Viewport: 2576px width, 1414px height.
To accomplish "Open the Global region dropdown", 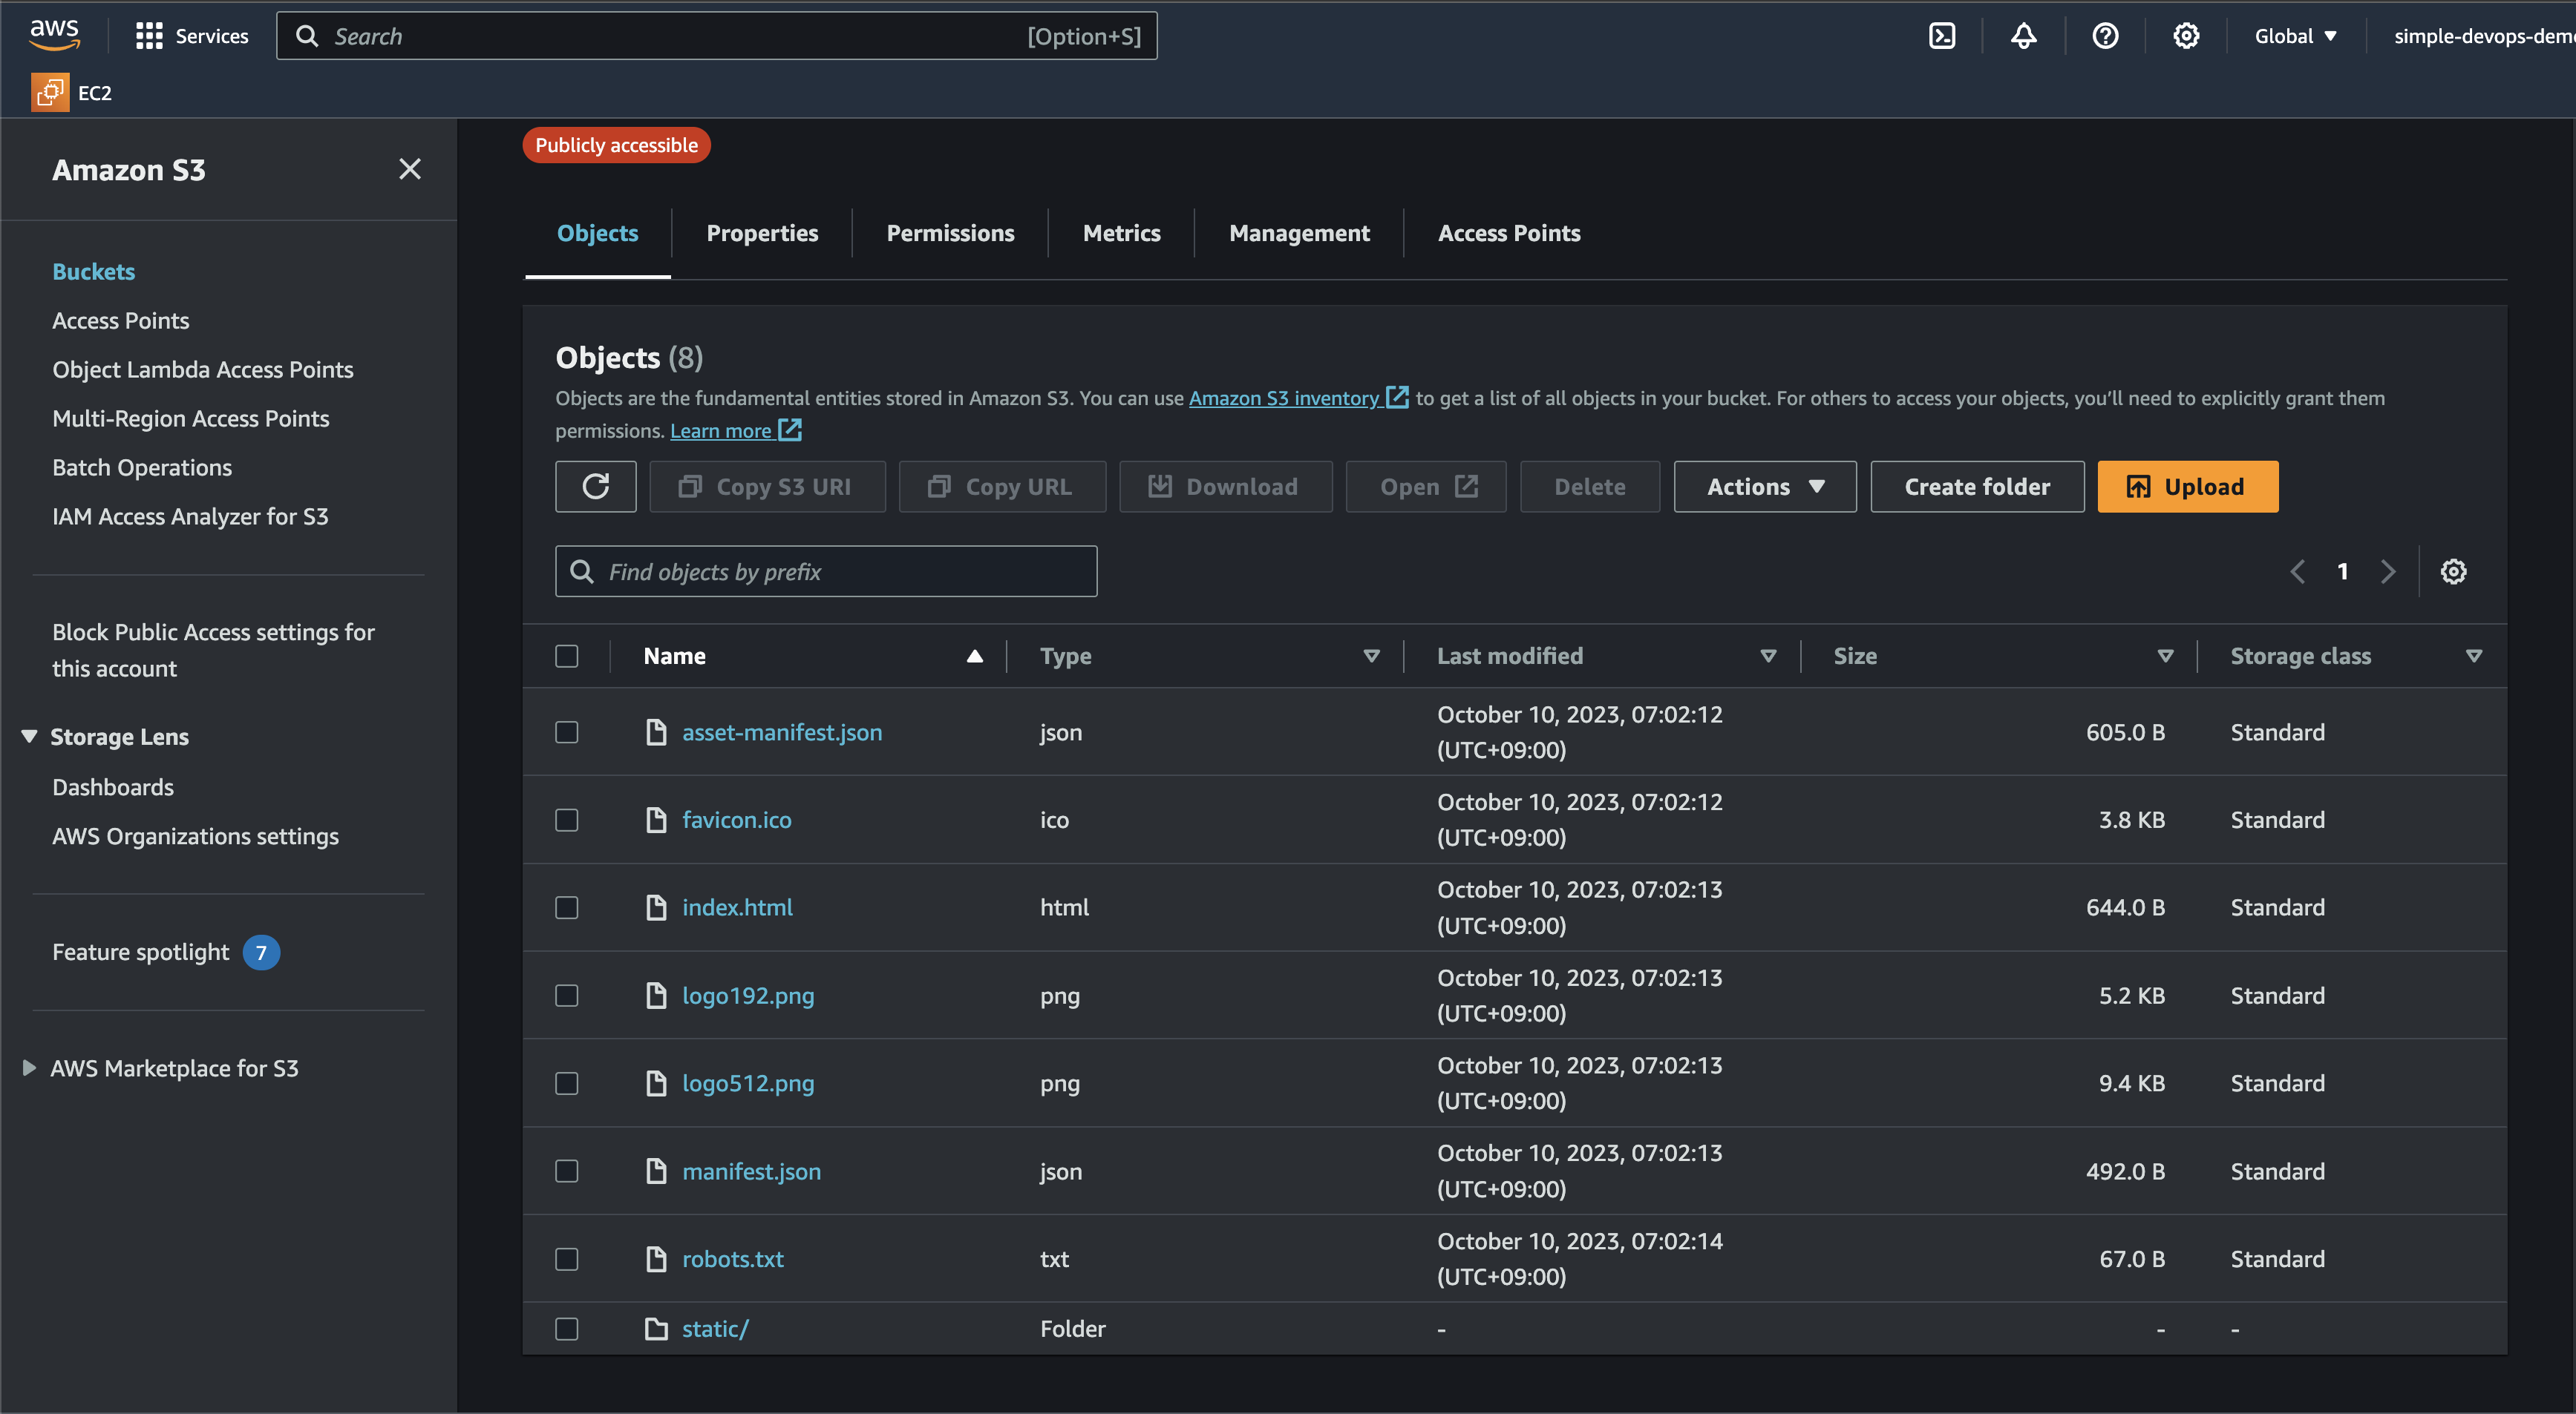I will [2295, 36].
